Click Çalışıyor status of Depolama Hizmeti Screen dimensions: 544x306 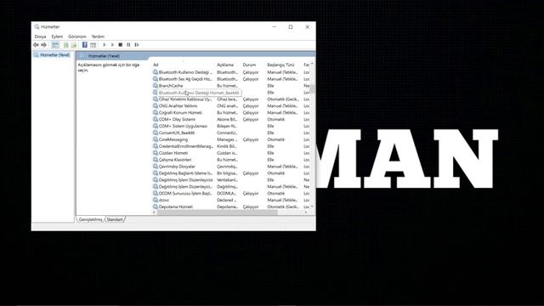[x=251, y=207]
